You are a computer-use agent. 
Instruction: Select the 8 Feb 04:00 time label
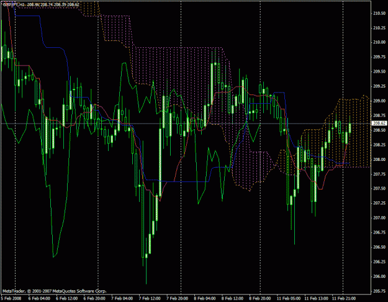[x=205, y=298]
